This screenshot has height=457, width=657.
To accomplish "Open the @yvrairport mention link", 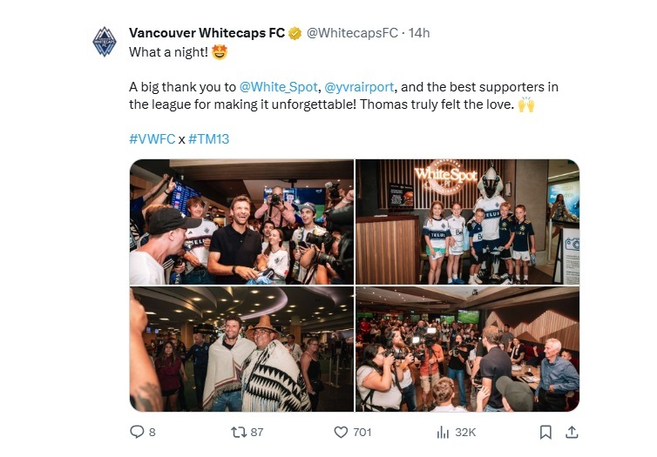I will point(359,87).
